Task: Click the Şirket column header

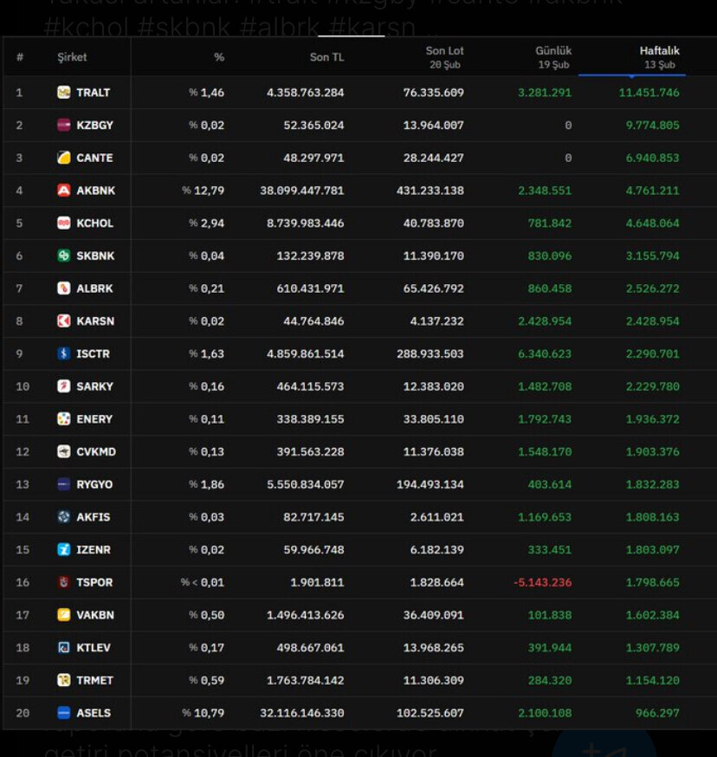Action: coord(72,57)
